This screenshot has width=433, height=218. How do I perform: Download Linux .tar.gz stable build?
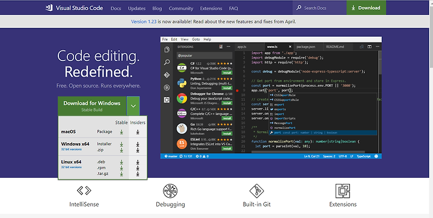121,174
